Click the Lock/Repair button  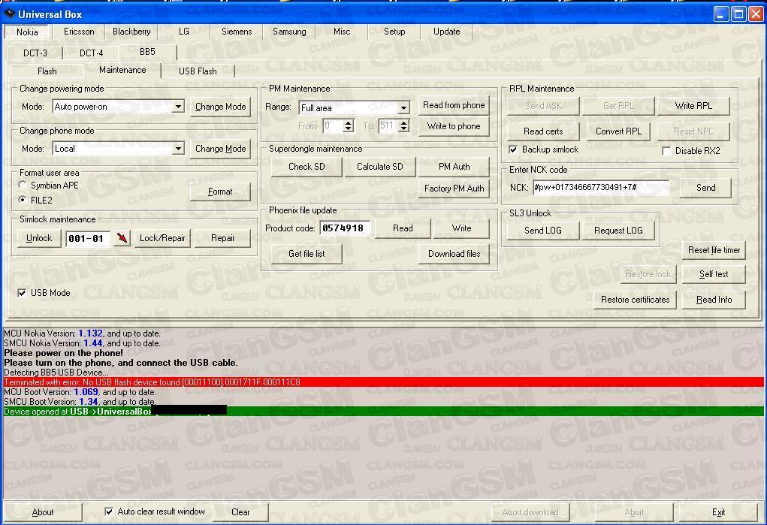162,238
